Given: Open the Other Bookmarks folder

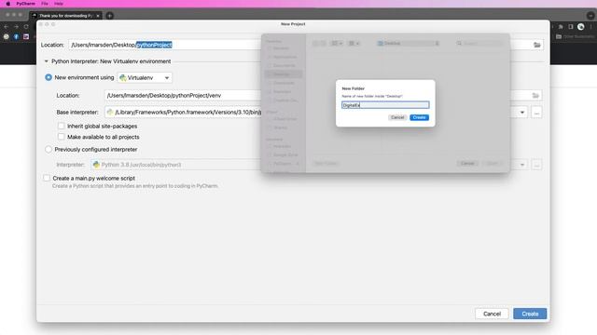Looking at the screenshot, I should point(575,36).
